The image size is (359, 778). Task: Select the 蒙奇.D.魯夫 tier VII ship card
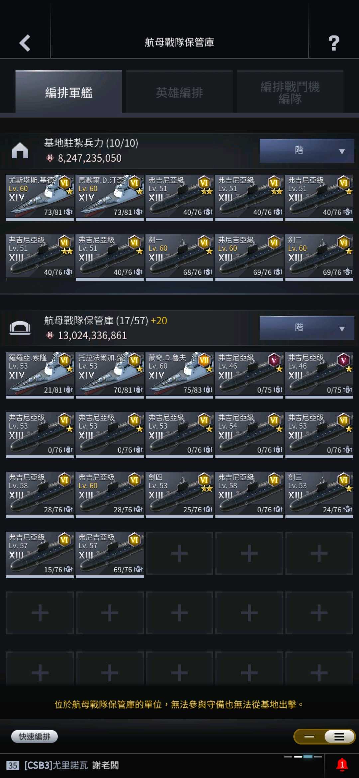(x=179, y=374)
